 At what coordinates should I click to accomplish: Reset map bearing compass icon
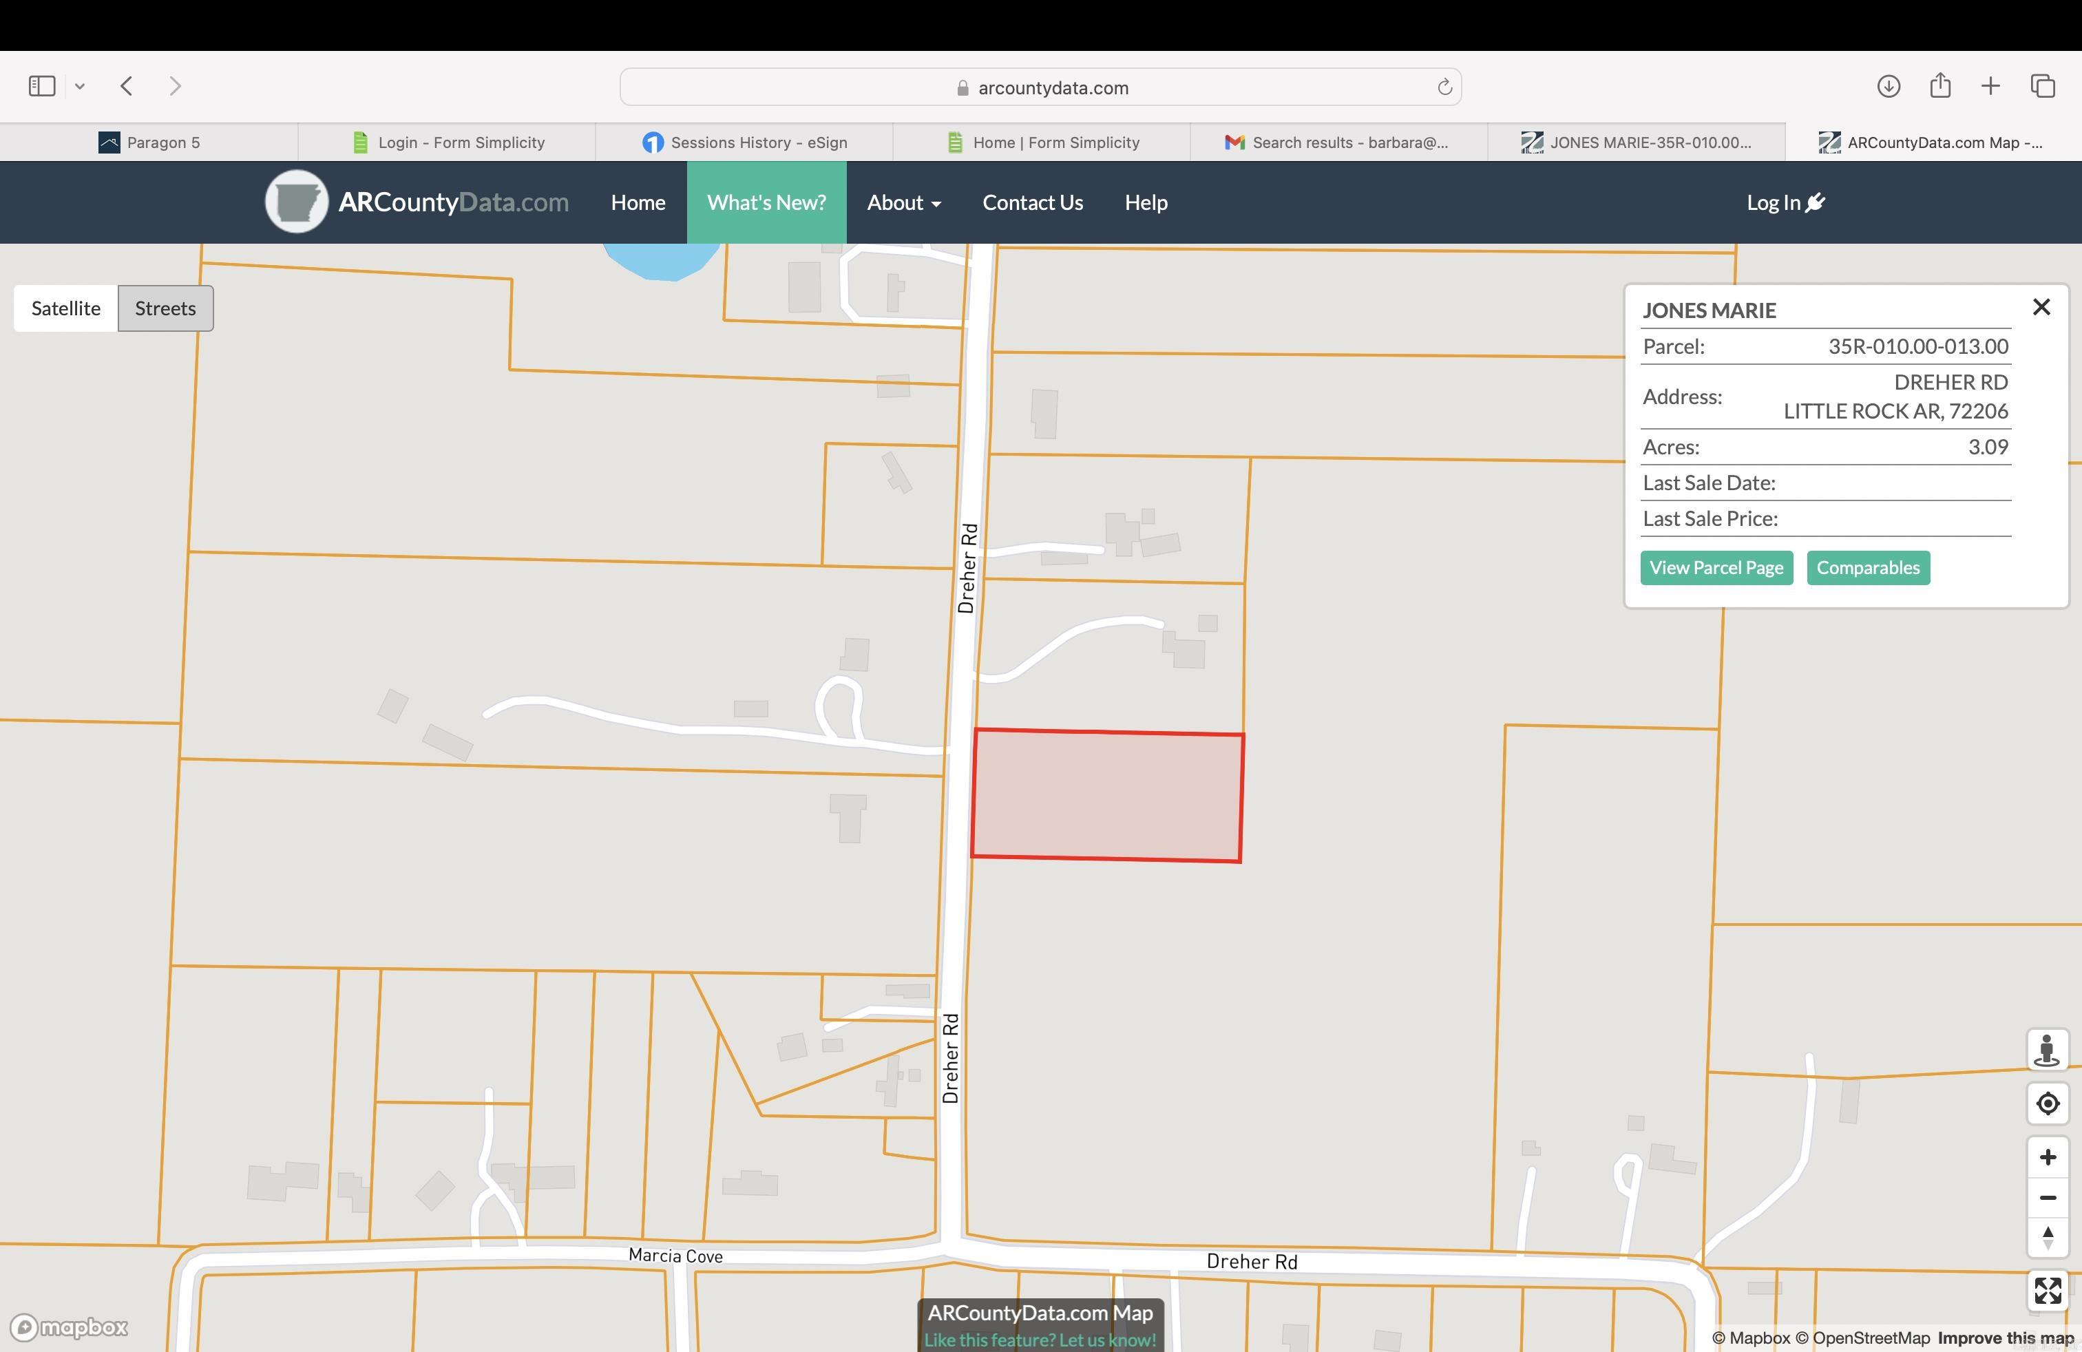pos(2047,1238)
